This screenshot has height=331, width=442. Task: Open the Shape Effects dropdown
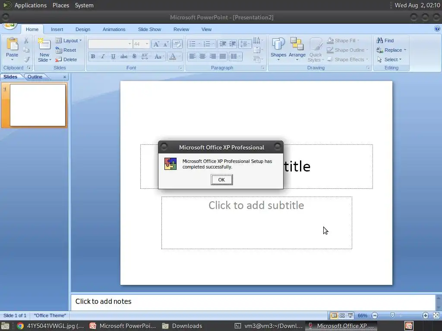click(x=347, y=59)
